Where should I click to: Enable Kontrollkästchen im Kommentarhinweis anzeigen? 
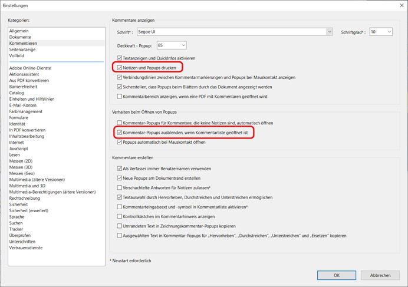click(120, 216)
